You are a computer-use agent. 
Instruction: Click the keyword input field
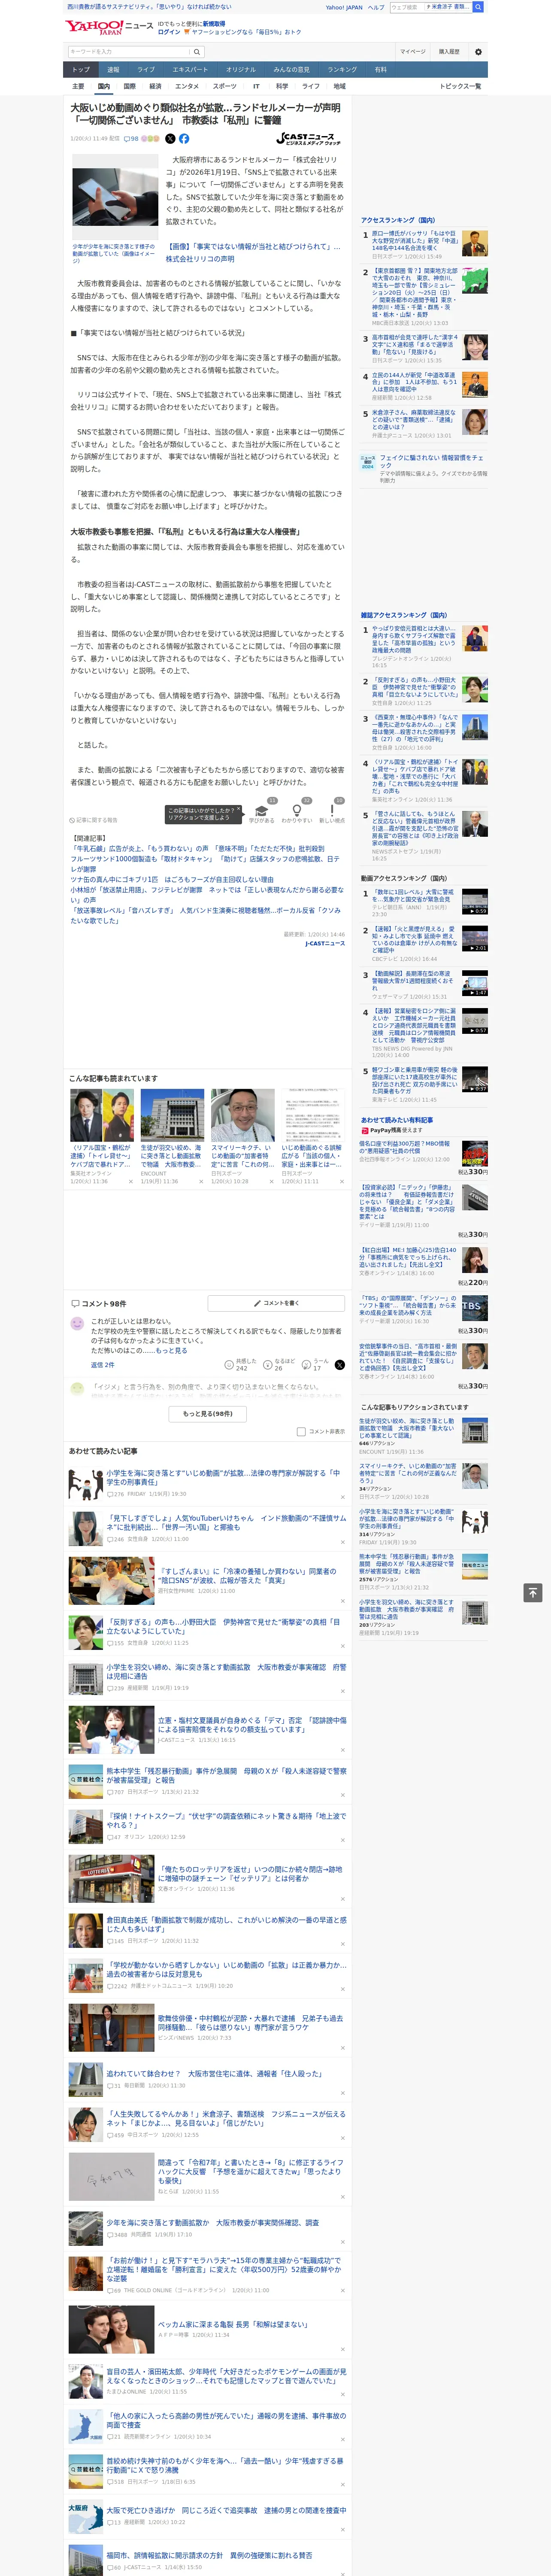129,52
